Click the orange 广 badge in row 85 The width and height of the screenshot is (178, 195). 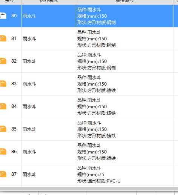click(x=3, y=129)
